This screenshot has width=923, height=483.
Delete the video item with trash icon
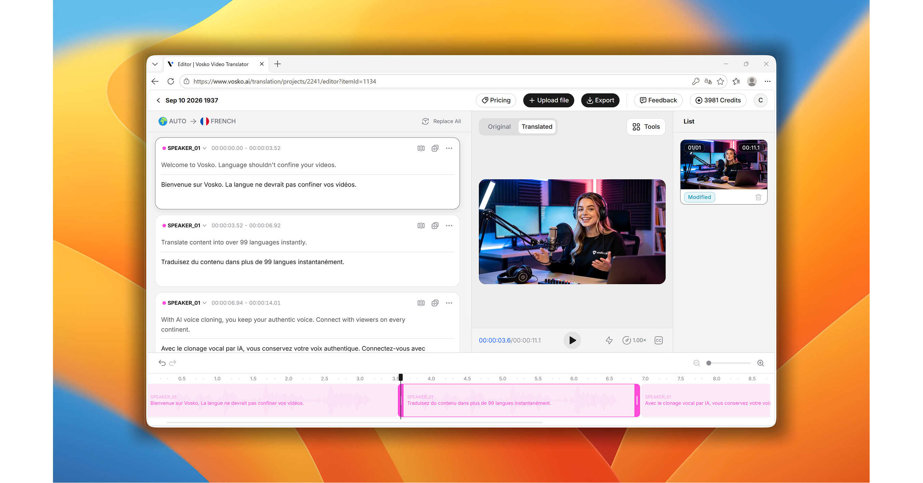758,197
